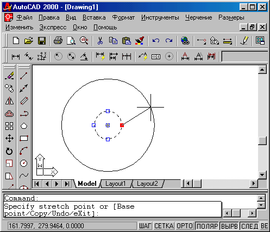Select the Polygon drawing tool
Viewport: 270px width, 232px height.
[x=24, y=126]
